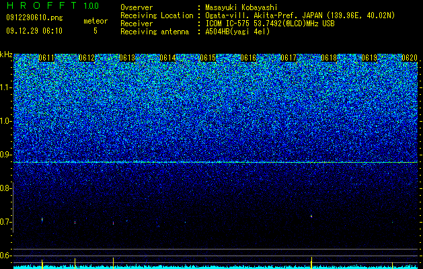Image resolution: width=423 pixels, height=269 pixels.
Task: Click the 0616 time marker label
Action: [x=248, y=58]
